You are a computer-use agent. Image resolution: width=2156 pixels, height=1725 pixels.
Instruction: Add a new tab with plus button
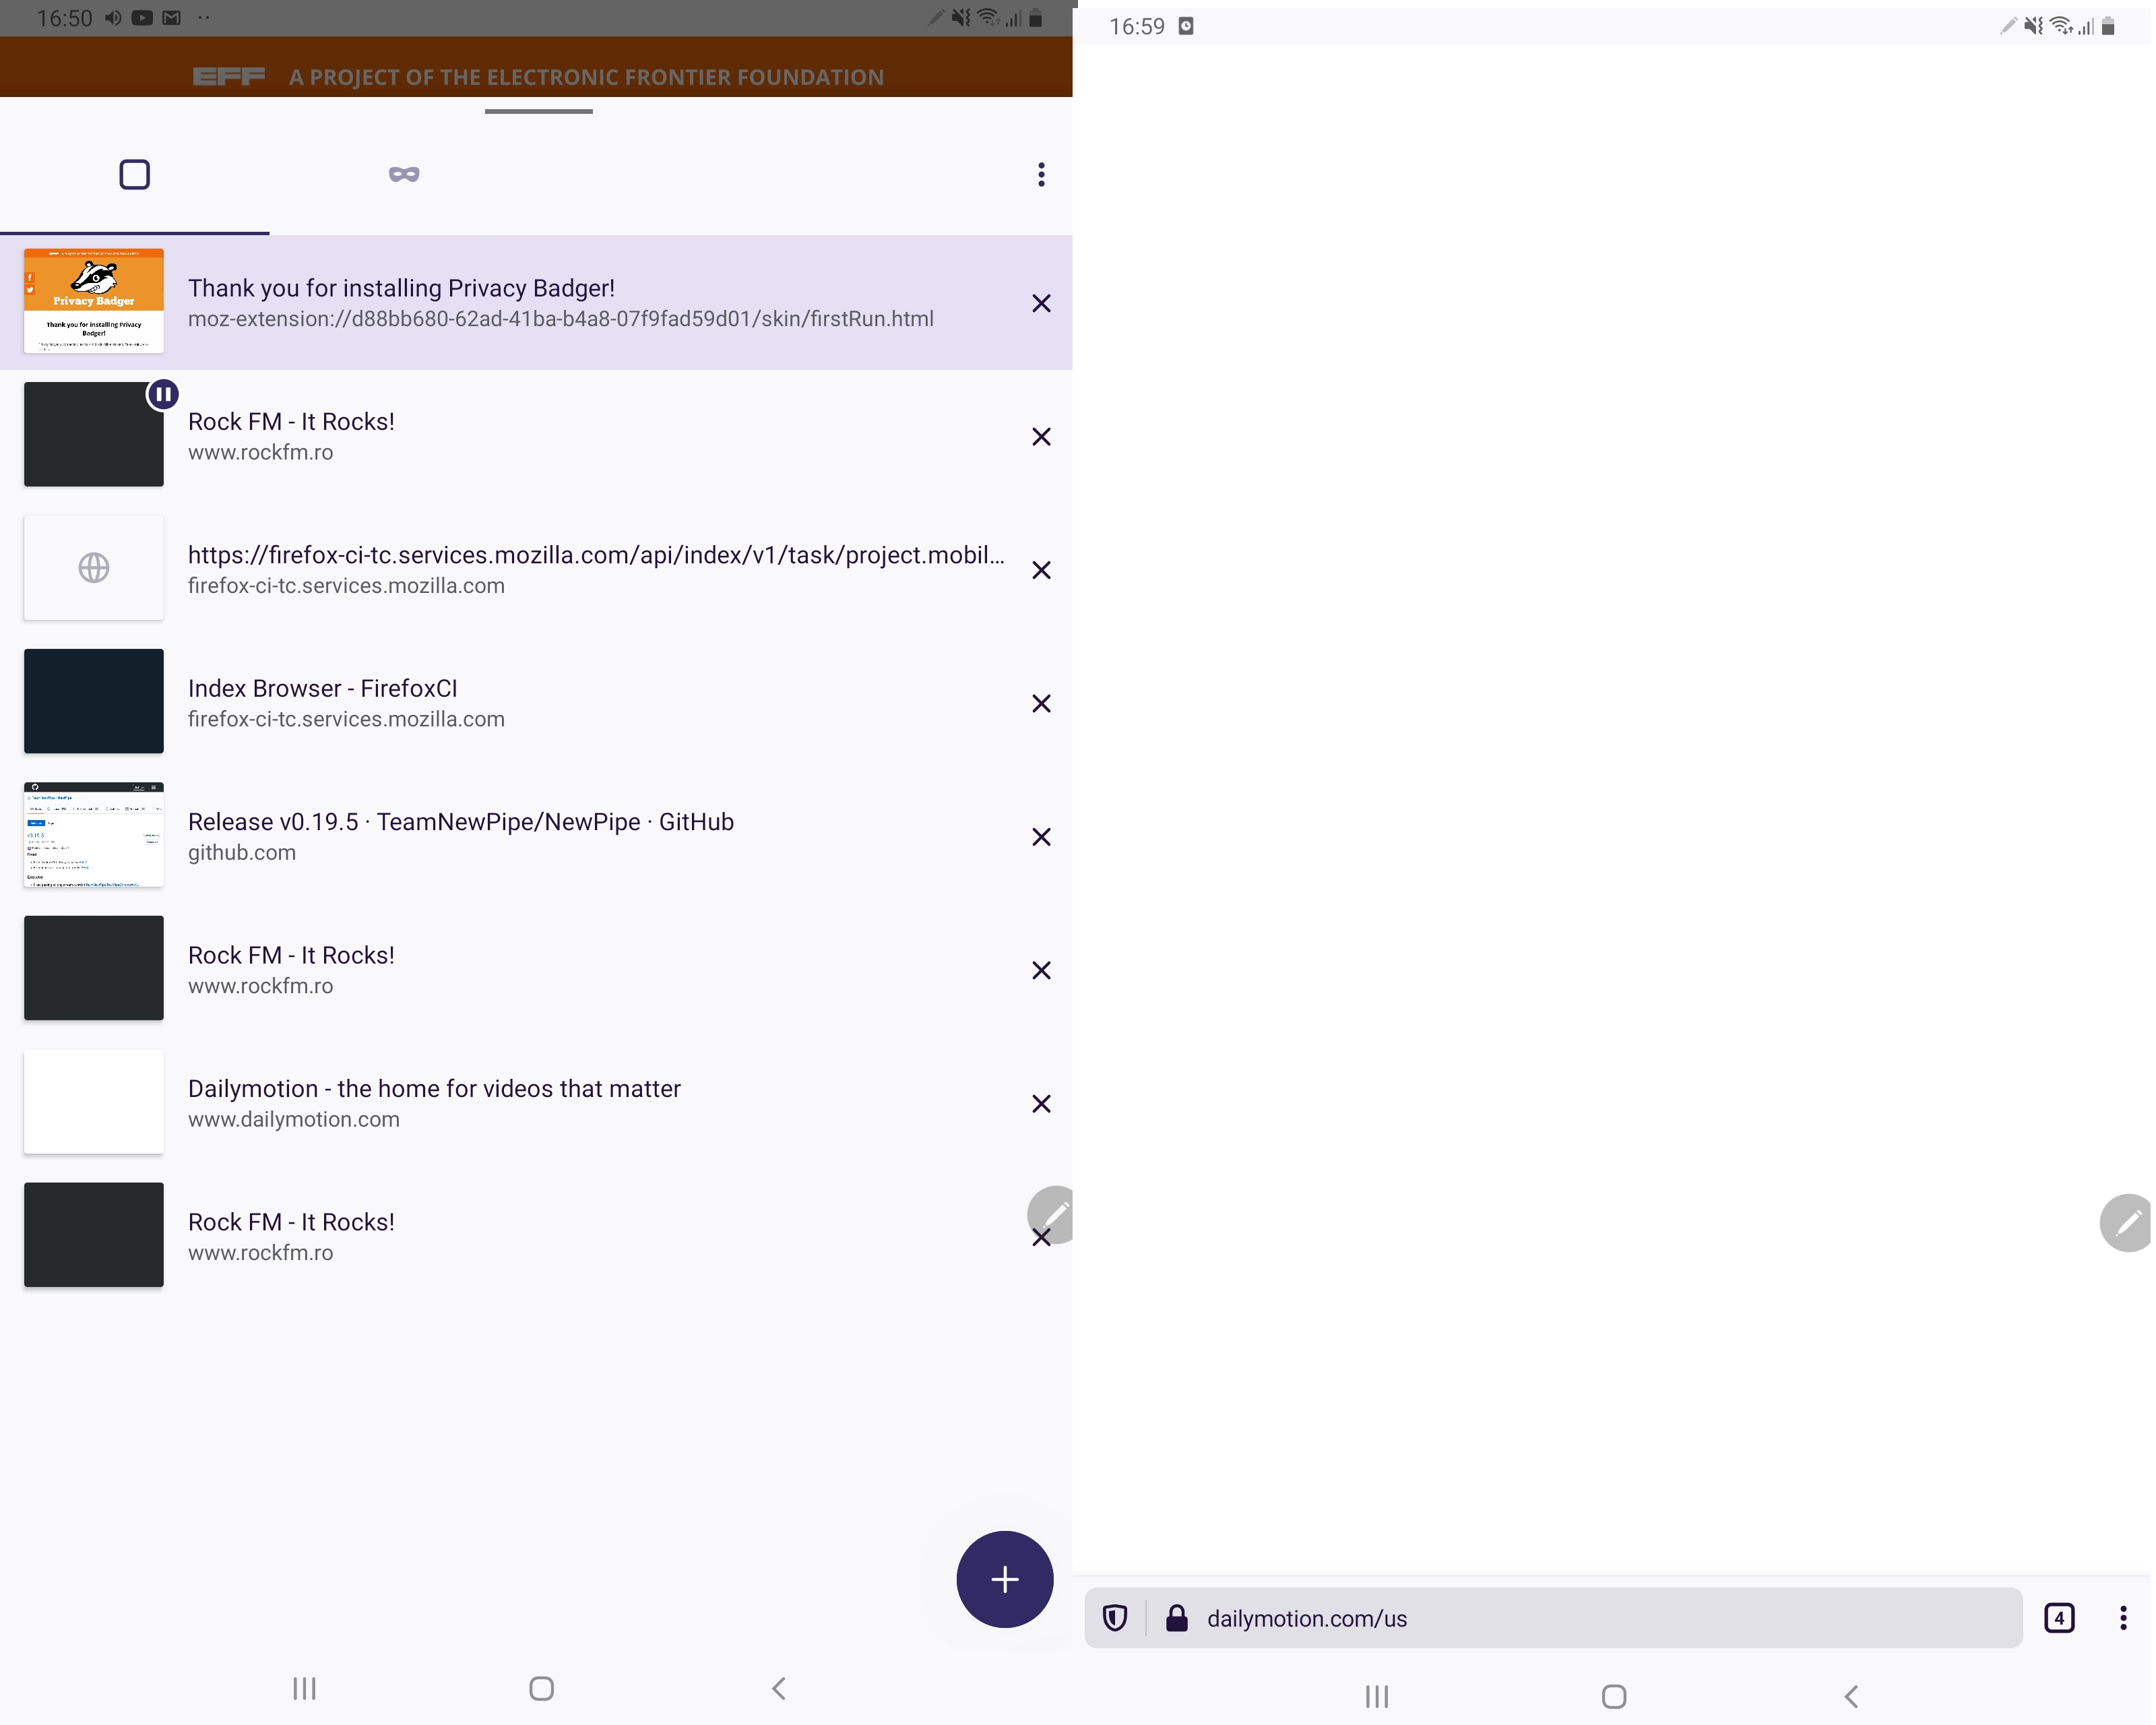click(1004, 1579)
